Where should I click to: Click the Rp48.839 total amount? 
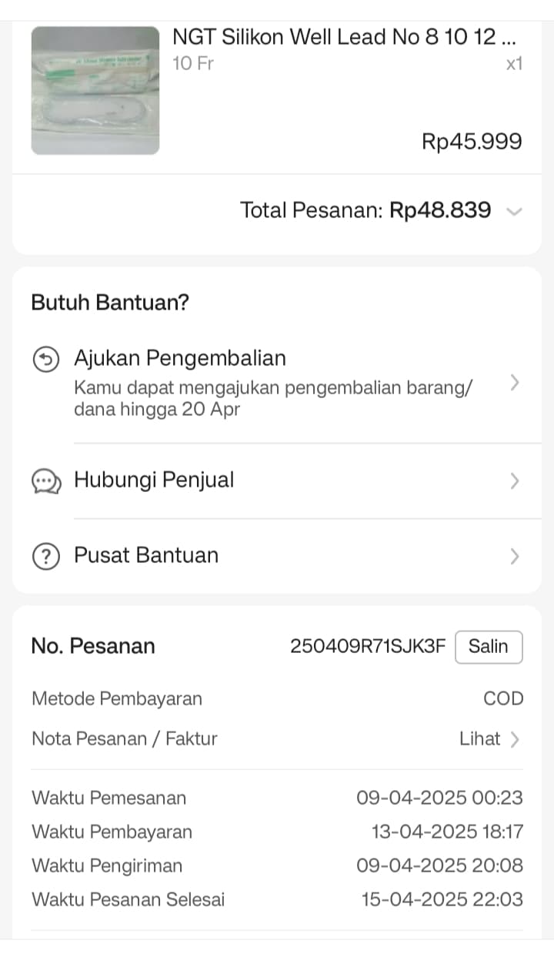[440, 210]
